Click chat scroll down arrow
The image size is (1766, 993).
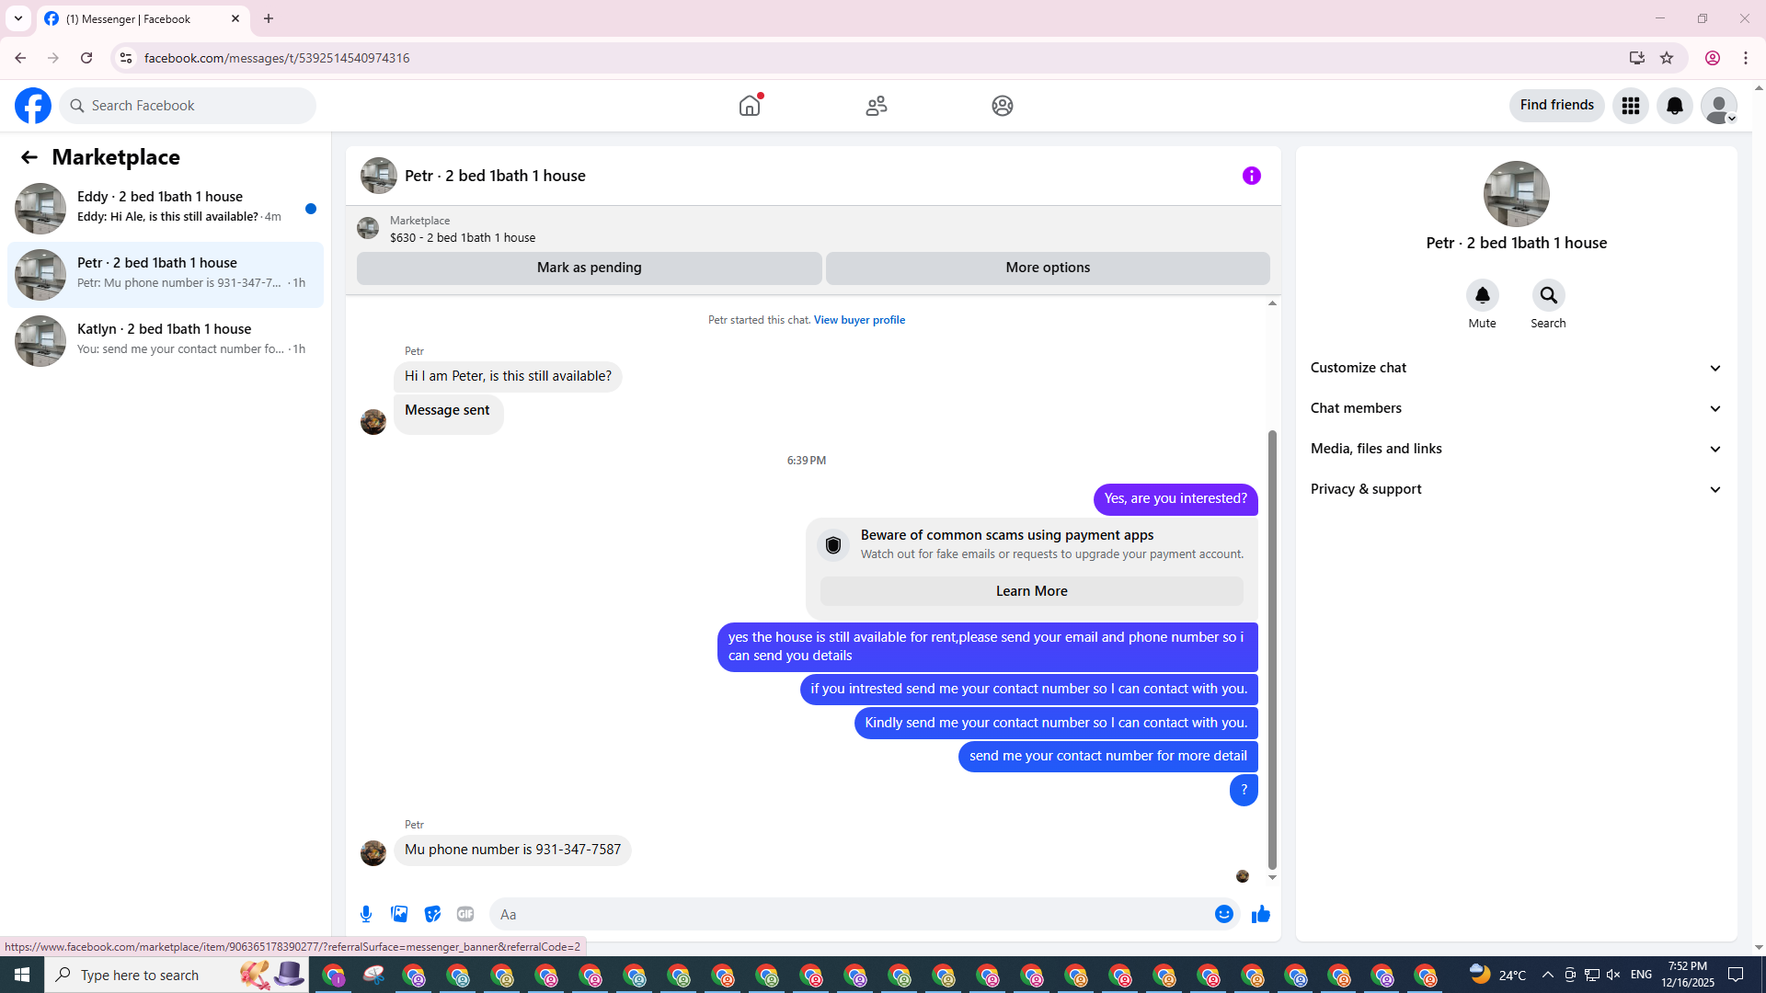(1272, 878)
